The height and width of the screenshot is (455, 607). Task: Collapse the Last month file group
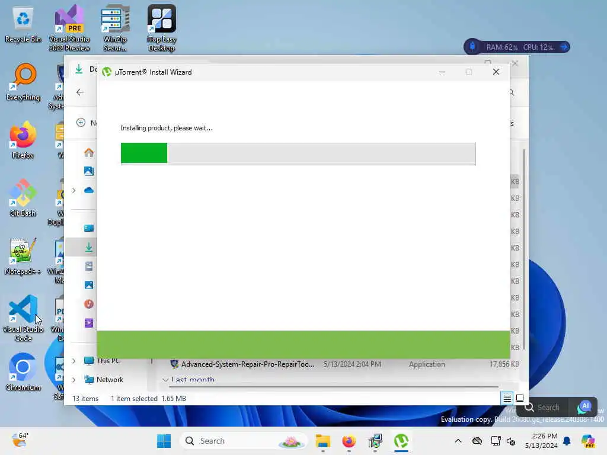point(165,380)
